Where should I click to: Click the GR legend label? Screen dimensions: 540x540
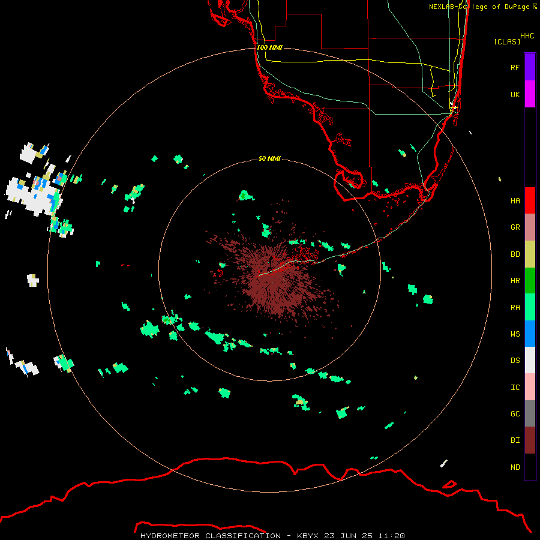(x=515, y=227)
